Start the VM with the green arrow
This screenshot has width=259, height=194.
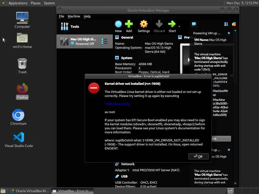click(x=172, y=24)
